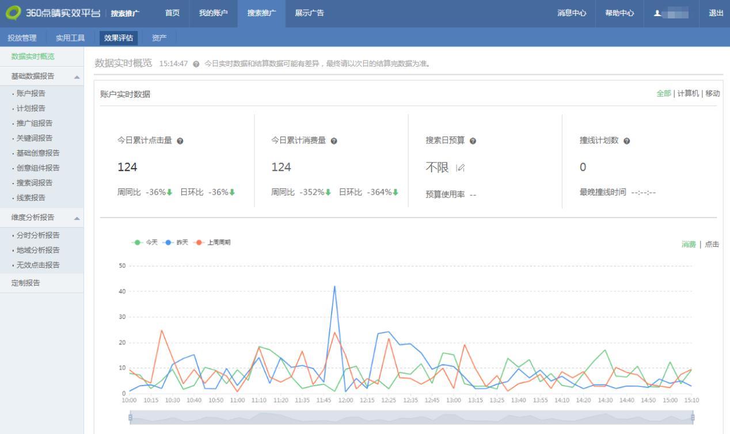Open 帮助中心
The height and width of the screenshot is (434, 730).
tap(619, 13)
